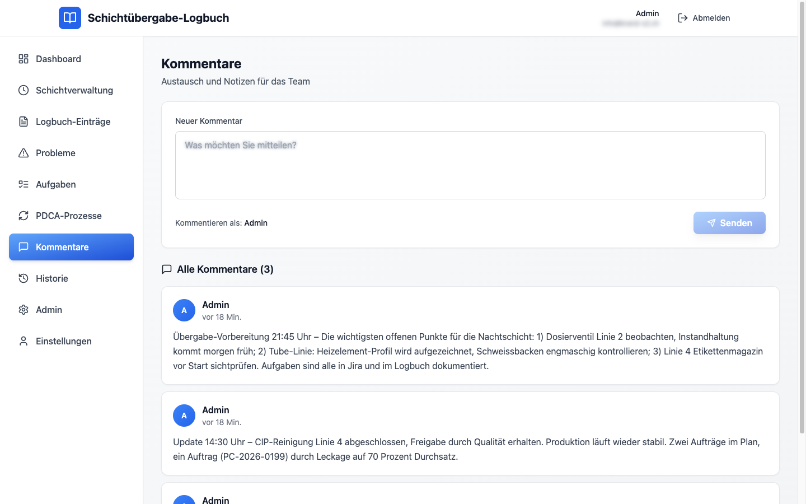Click the avatar on the Update 14:30 comment
Viewport: 806px width, 504px height.
(x=184, y=416)
